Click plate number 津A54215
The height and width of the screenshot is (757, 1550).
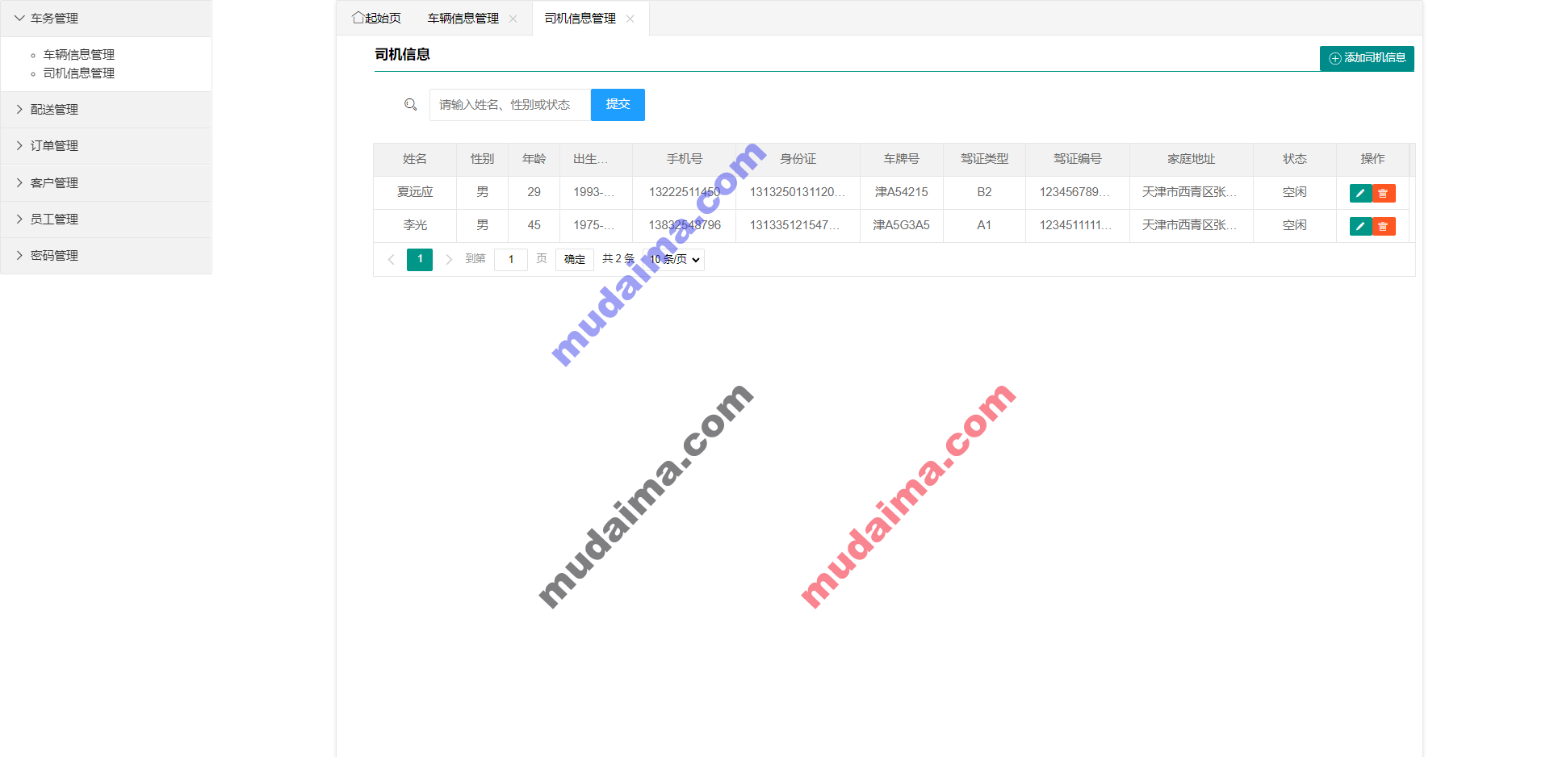coord(902,193)
